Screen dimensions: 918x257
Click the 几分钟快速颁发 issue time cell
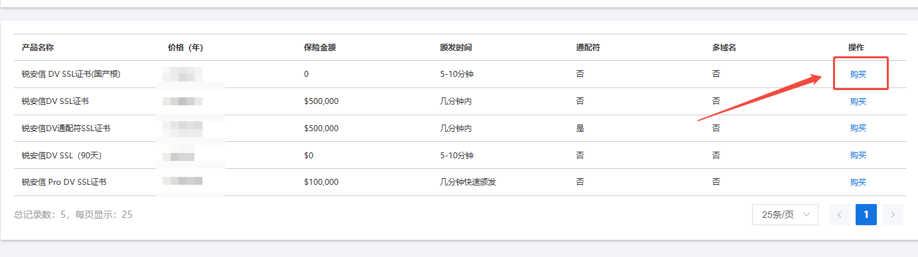point(468,182)
